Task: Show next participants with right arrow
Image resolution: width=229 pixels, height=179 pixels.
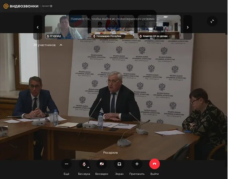Action: pos(188,27)
